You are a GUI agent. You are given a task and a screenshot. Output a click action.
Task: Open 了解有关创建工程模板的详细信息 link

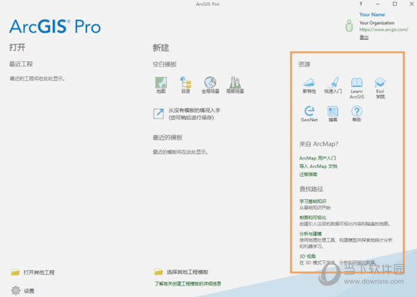(x=188, y=283)
